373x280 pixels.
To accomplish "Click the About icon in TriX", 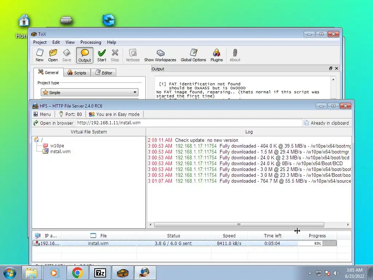I will 235,55.
